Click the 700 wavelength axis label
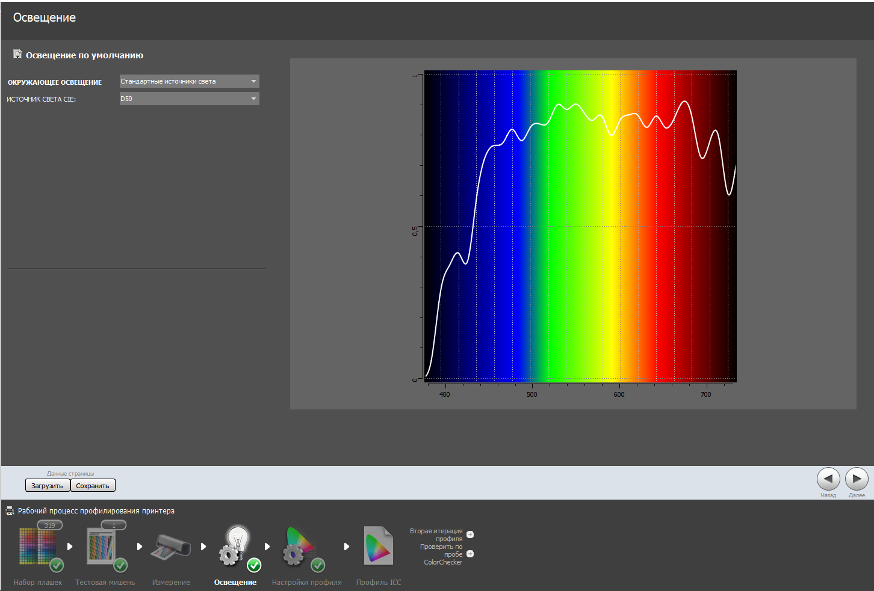Image resolution: width=874 pixels, height=591 pixels. (x=706, y=394)
